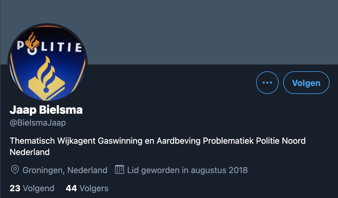The image size is (338, 198).
Task: Click the Jaap Bielsma display name
Action: 46,110
